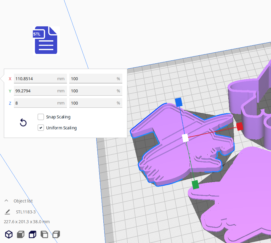Select the left side view cube icon
Viewport: 271px width, 243px height.
[x=44, y=235]
